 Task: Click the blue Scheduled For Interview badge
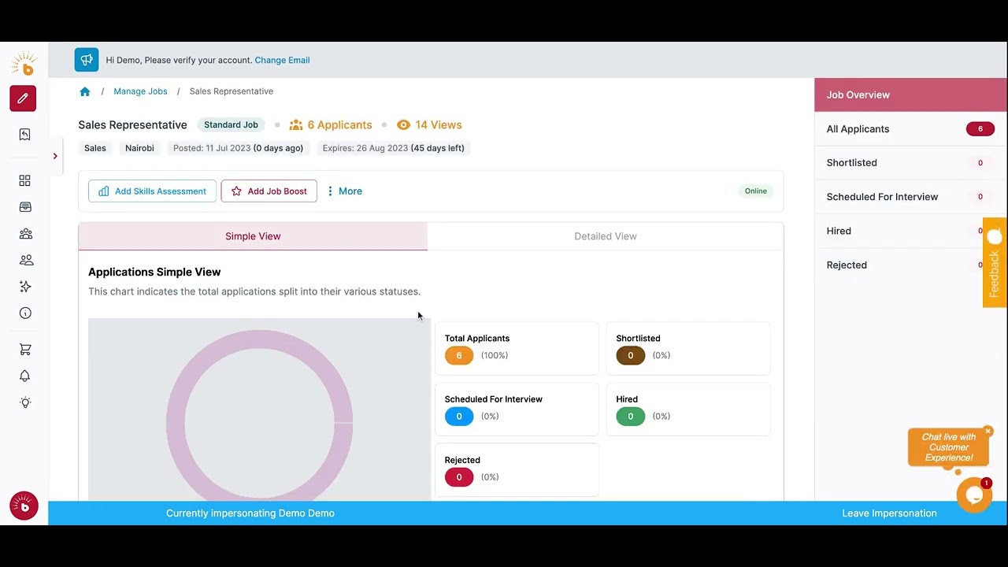(459, 417)
